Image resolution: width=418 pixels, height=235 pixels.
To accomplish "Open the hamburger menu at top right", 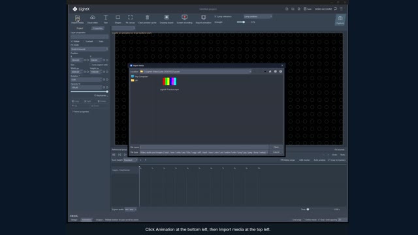I will tap(341, 8).
